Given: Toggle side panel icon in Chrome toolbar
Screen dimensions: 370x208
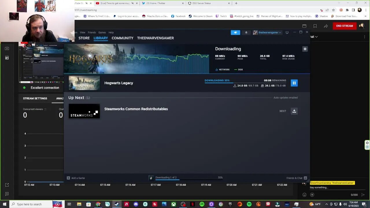Looking at the screenshot, I should pos(353,10).
